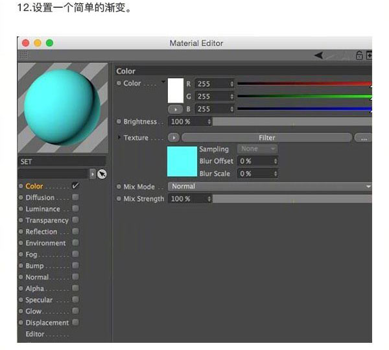Viewport: 389px width, 350px height.
Task: Click the B value field
Action: (215, 109)
